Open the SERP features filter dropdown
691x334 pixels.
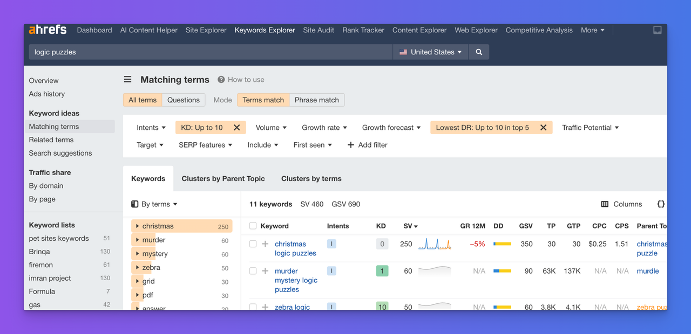click(x=206, y=145)
